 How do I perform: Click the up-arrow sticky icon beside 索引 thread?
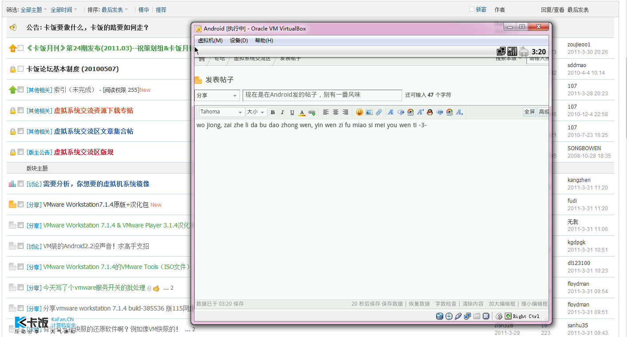(x=12, y=90)
